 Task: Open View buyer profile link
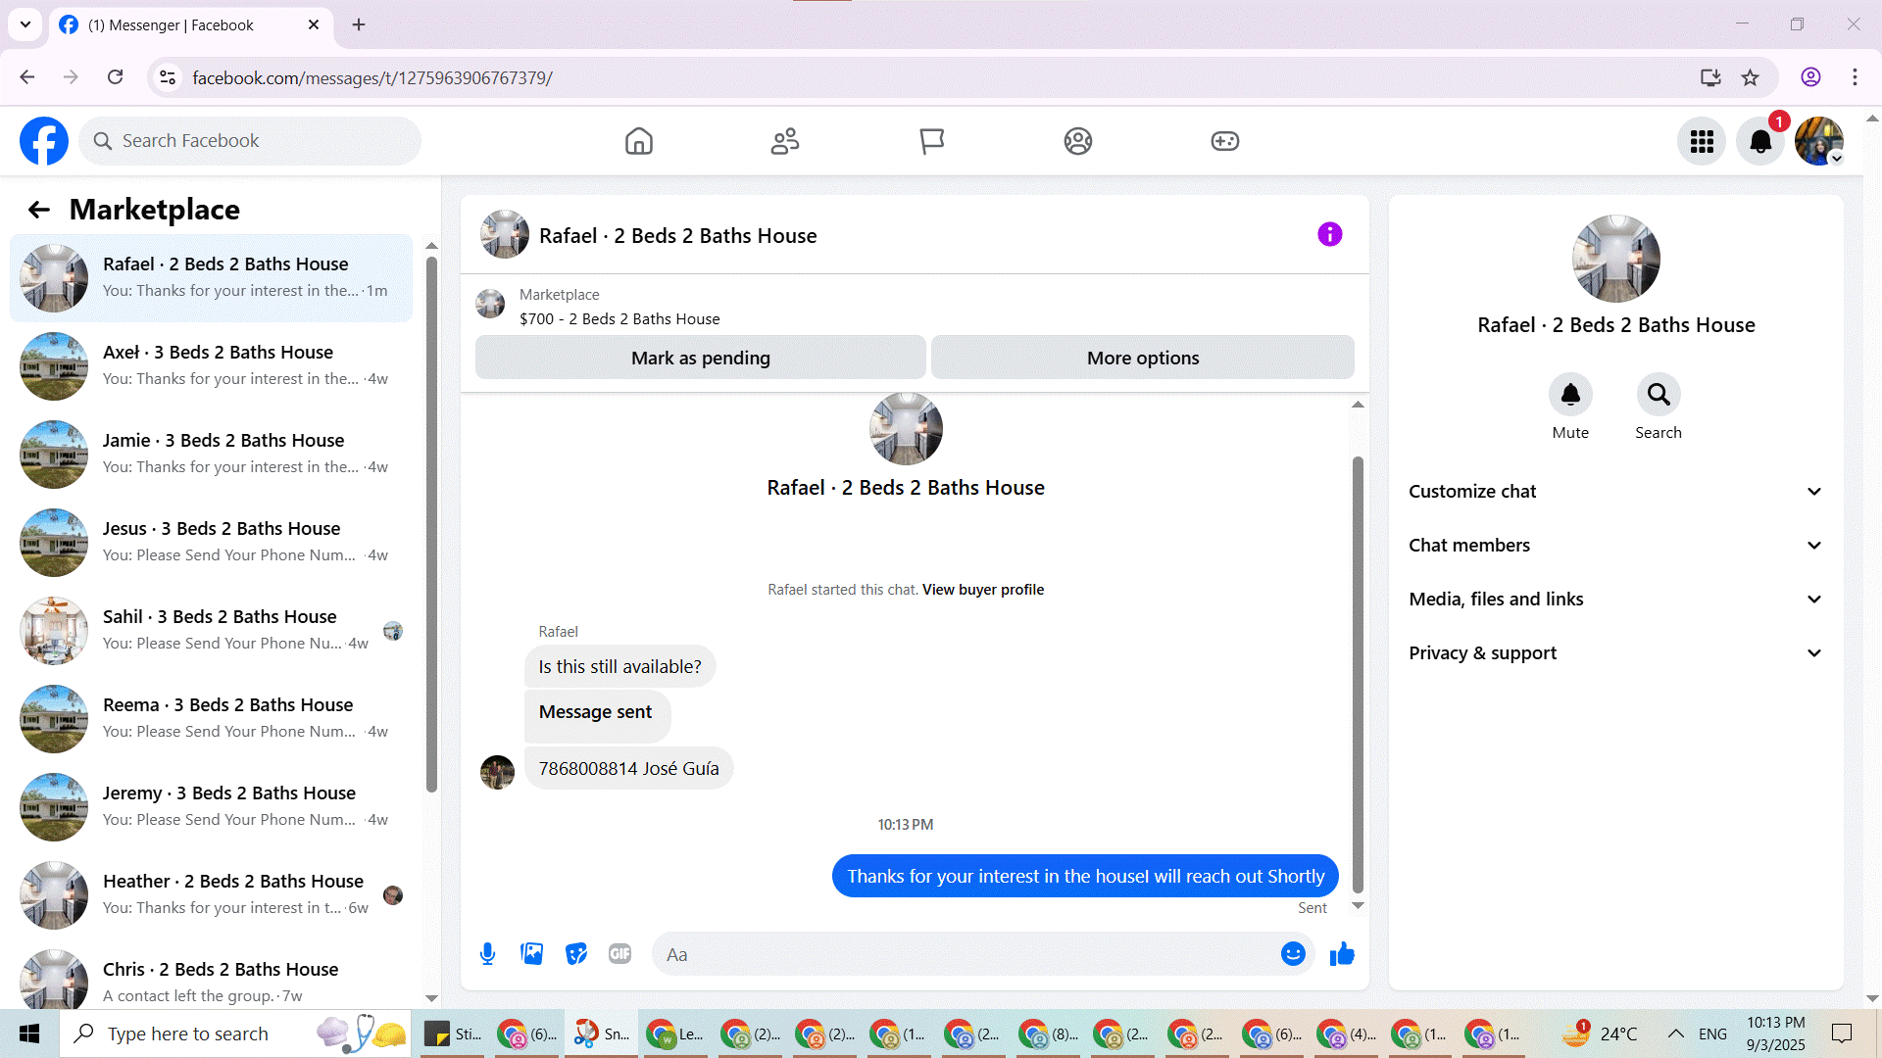[x=983, y=590]
